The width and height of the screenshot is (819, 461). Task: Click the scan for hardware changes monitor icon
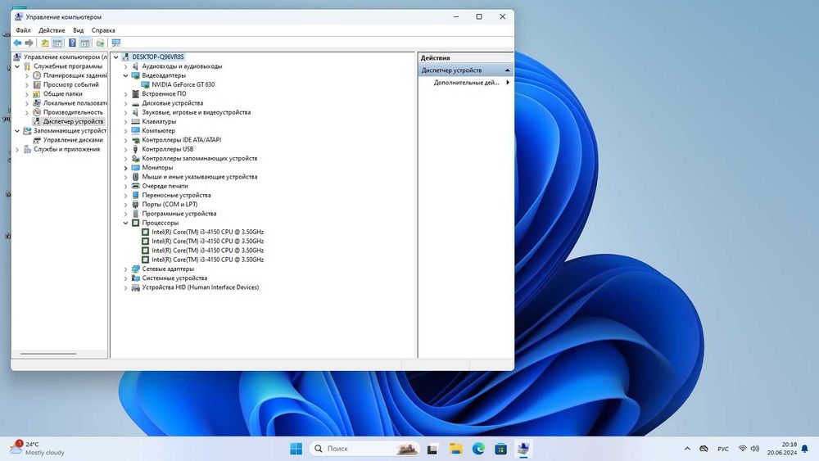coord(115,43)
